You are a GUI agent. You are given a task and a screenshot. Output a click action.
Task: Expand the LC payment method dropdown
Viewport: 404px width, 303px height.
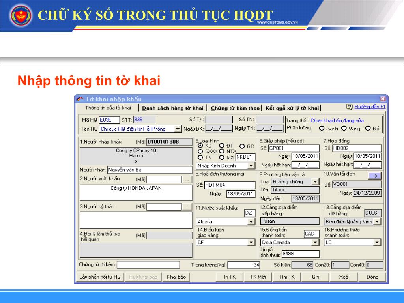click(378, 243)
